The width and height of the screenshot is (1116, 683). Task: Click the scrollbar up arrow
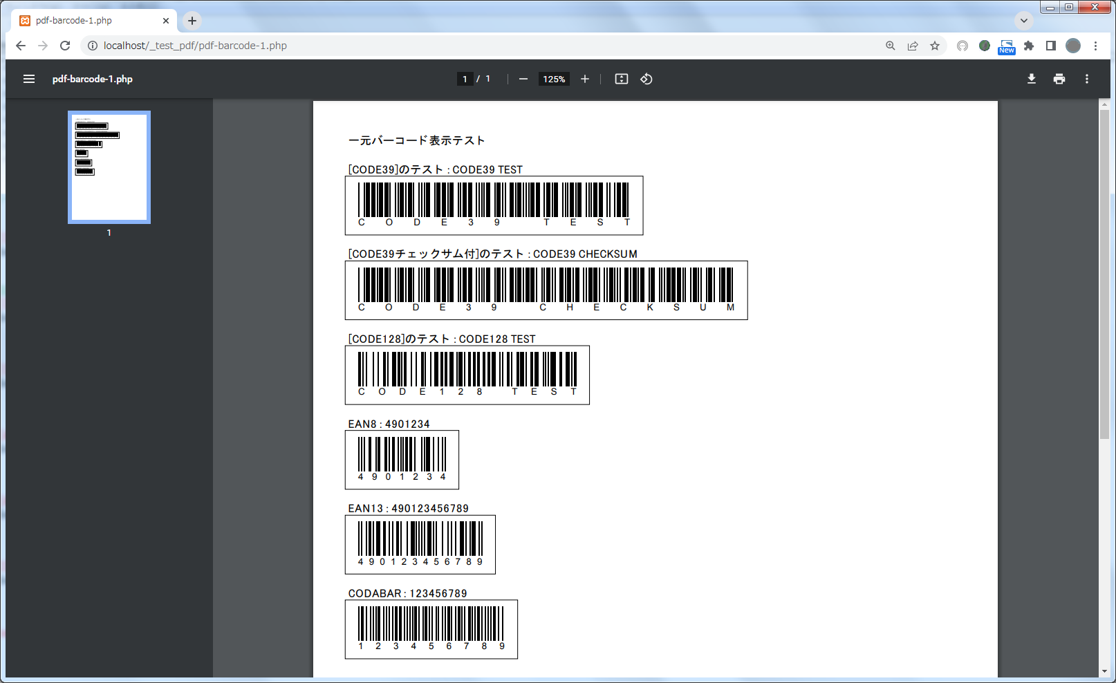[1104, 104]
